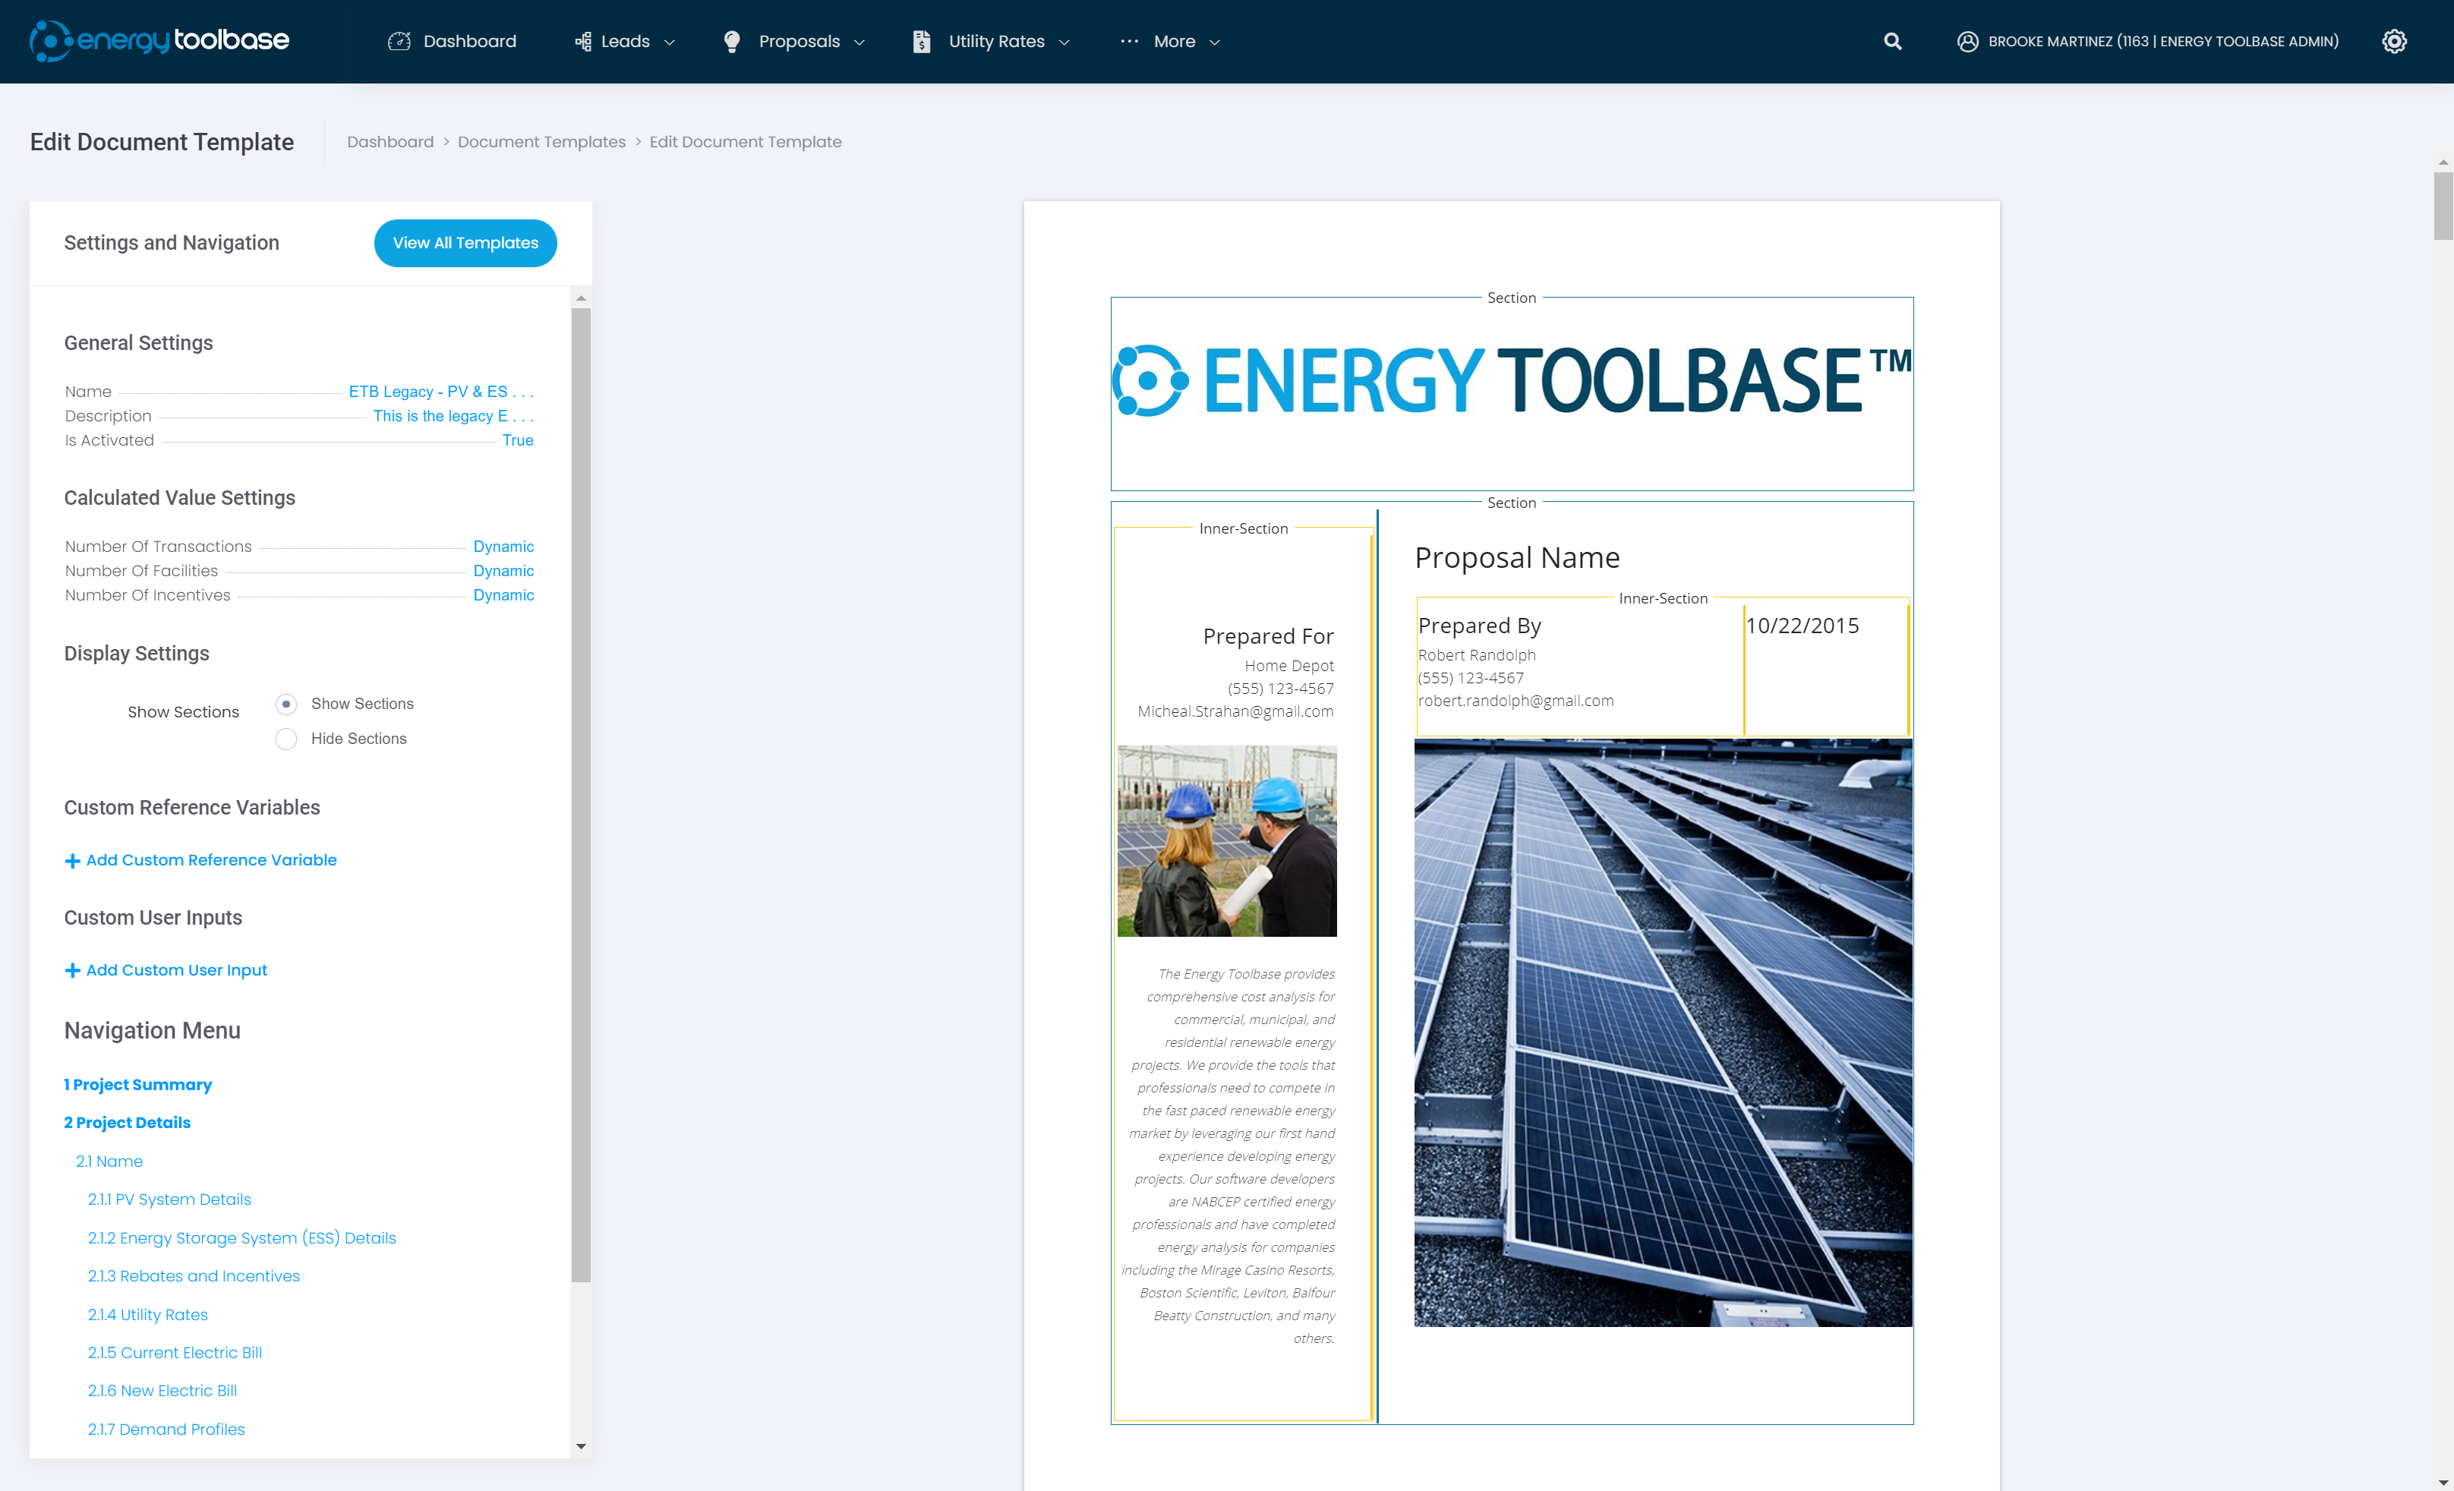
Task: Select the Hide Sections radio button
Action: pyautogui.click(x=285, y=739)
